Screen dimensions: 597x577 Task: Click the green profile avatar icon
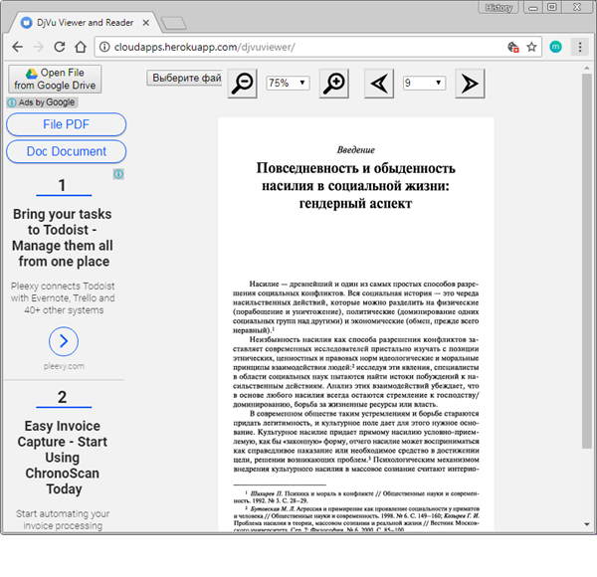(x=555, y=47)
